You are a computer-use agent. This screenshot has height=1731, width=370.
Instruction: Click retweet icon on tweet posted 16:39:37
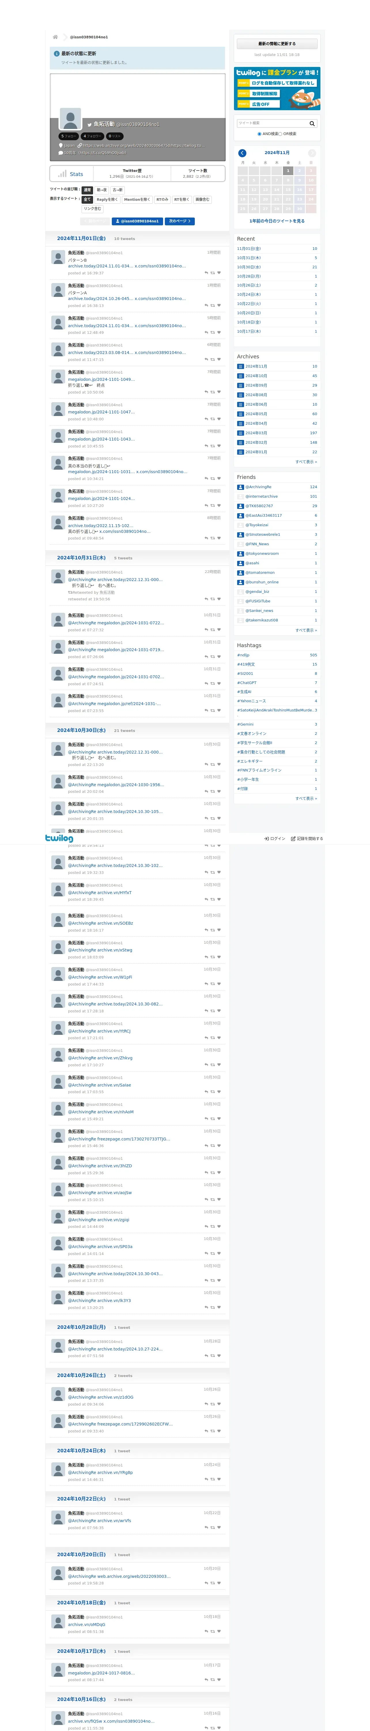213,273
